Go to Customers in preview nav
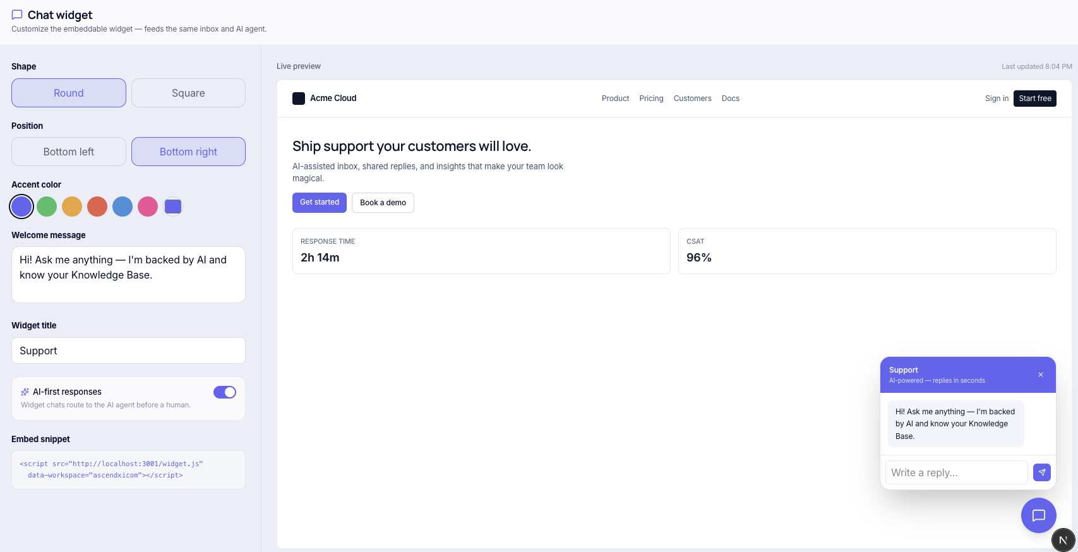 (x=692, y=99)
